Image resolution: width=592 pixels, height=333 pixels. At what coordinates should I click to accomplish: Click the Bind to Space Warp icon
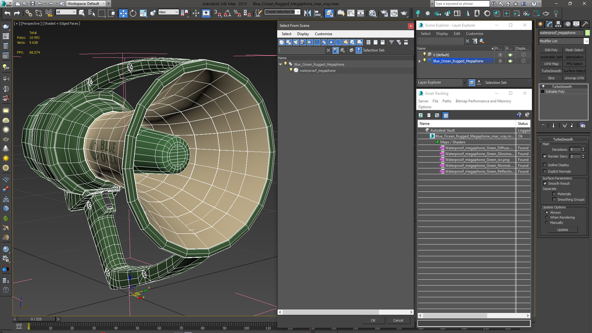48,13
